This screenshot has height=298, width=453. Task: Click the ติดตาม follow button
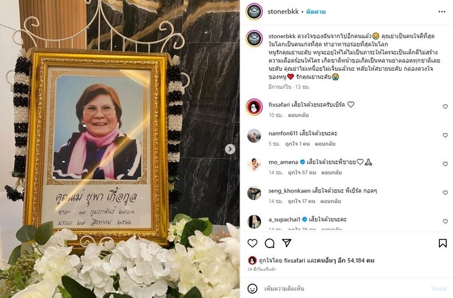(316, 12)
